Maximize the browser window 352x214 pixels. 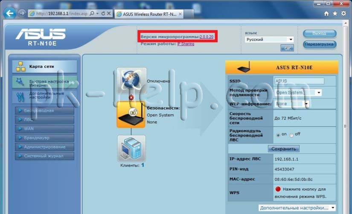328,4
